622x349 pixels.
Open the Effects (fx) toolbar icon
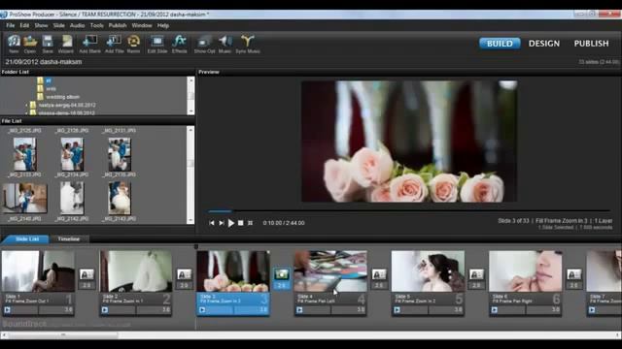179,44
